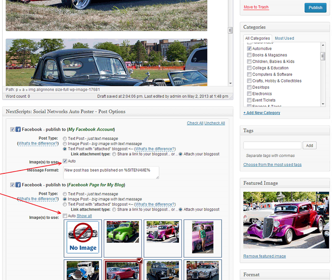Image resolution: width=332 pixels, height=280 pixels.
Task: Check the College & Education category
Action: point(249,68)
